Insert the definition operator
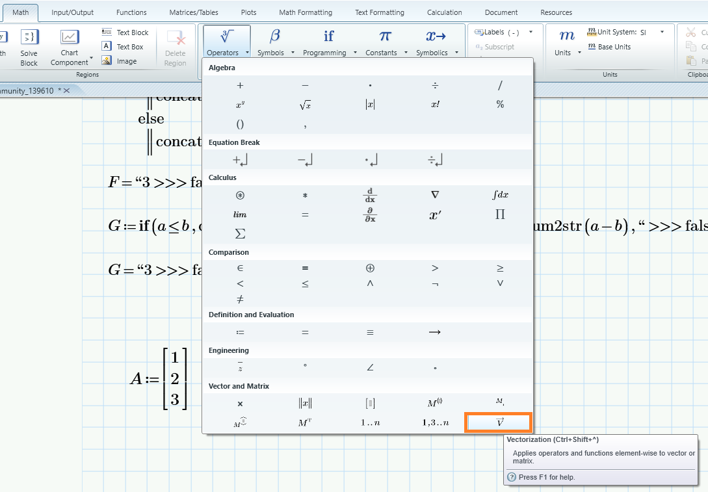708x492 pixels. pos(240,331)
